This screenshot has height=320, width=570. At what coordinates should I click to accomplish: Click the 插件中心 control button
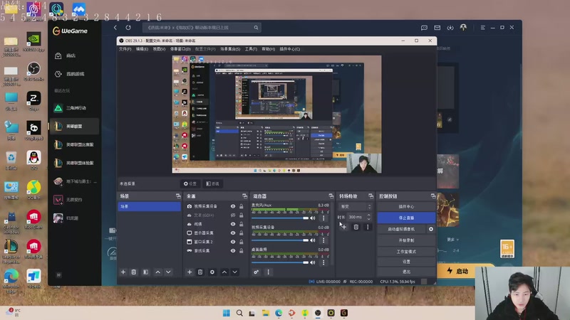click(406, 206)
